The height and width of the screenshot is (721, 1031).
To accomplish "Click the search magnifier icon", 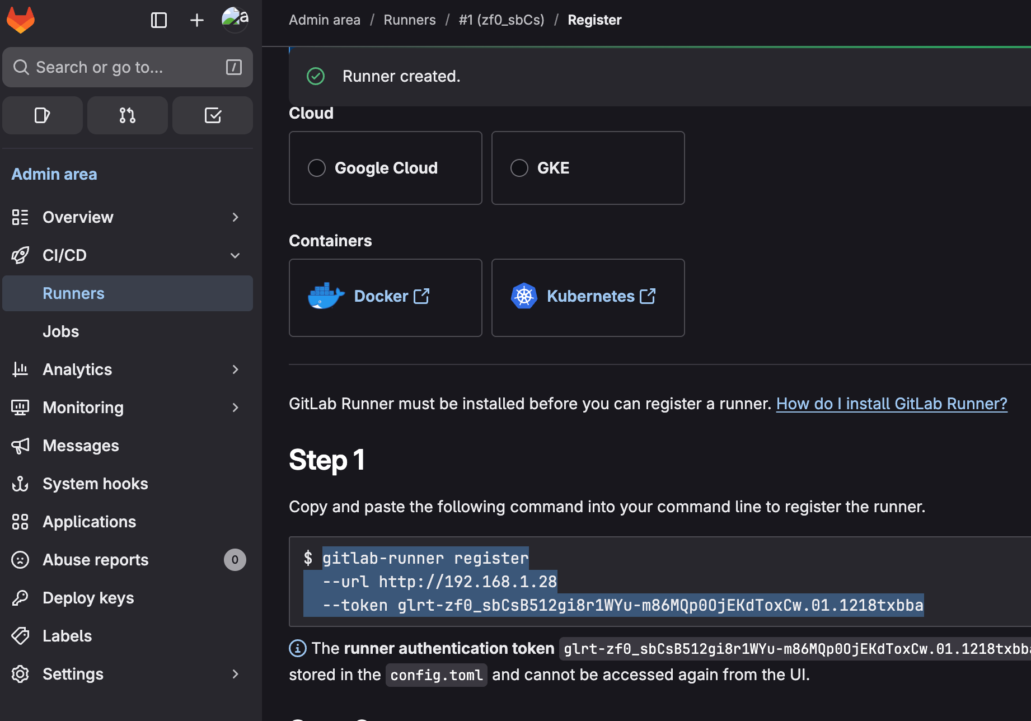I will click(x=21, y=67).
